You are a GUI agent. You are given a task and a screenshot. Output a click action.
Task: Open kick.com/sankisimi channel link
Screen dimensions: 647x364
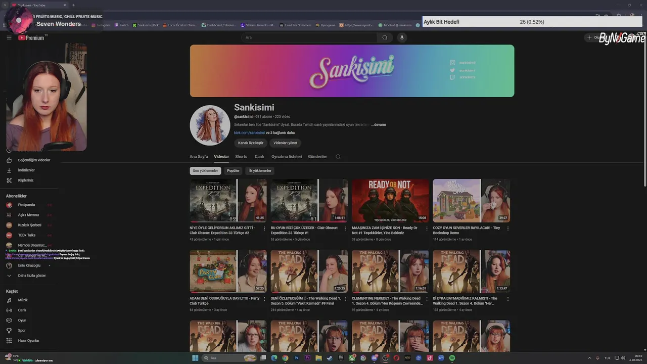249,133
